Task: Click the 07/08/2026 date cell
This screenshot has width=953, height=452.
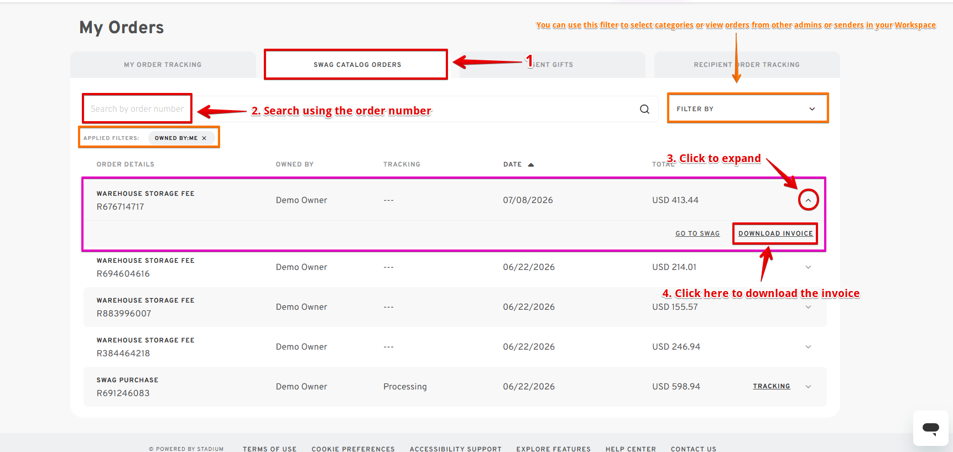Action: point(528,200)
